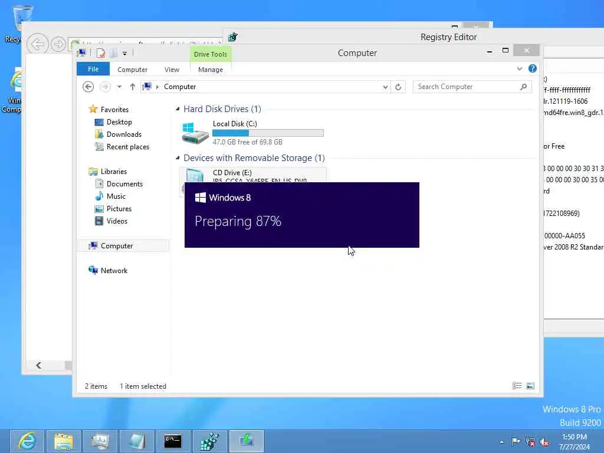604x453 pixels.
Task: Open the Documents library
Action: pos(124,184)
